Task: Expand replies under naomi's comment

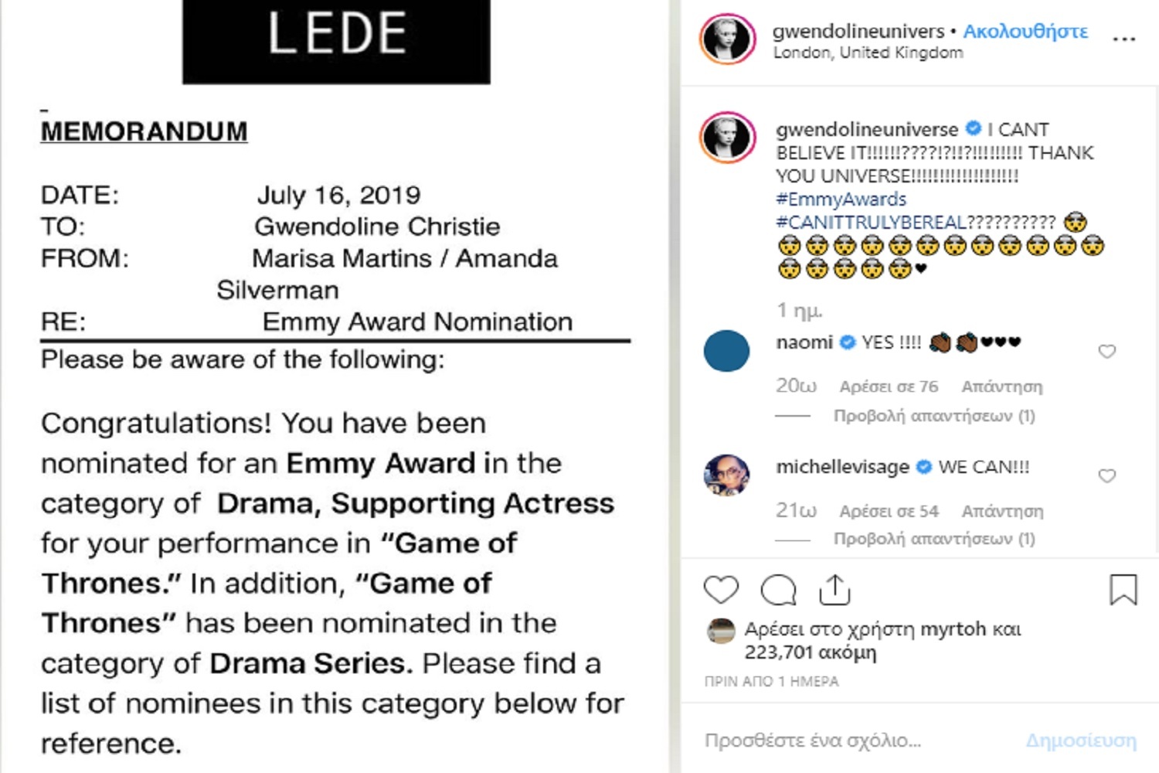Action: click(x=933, y=416)
